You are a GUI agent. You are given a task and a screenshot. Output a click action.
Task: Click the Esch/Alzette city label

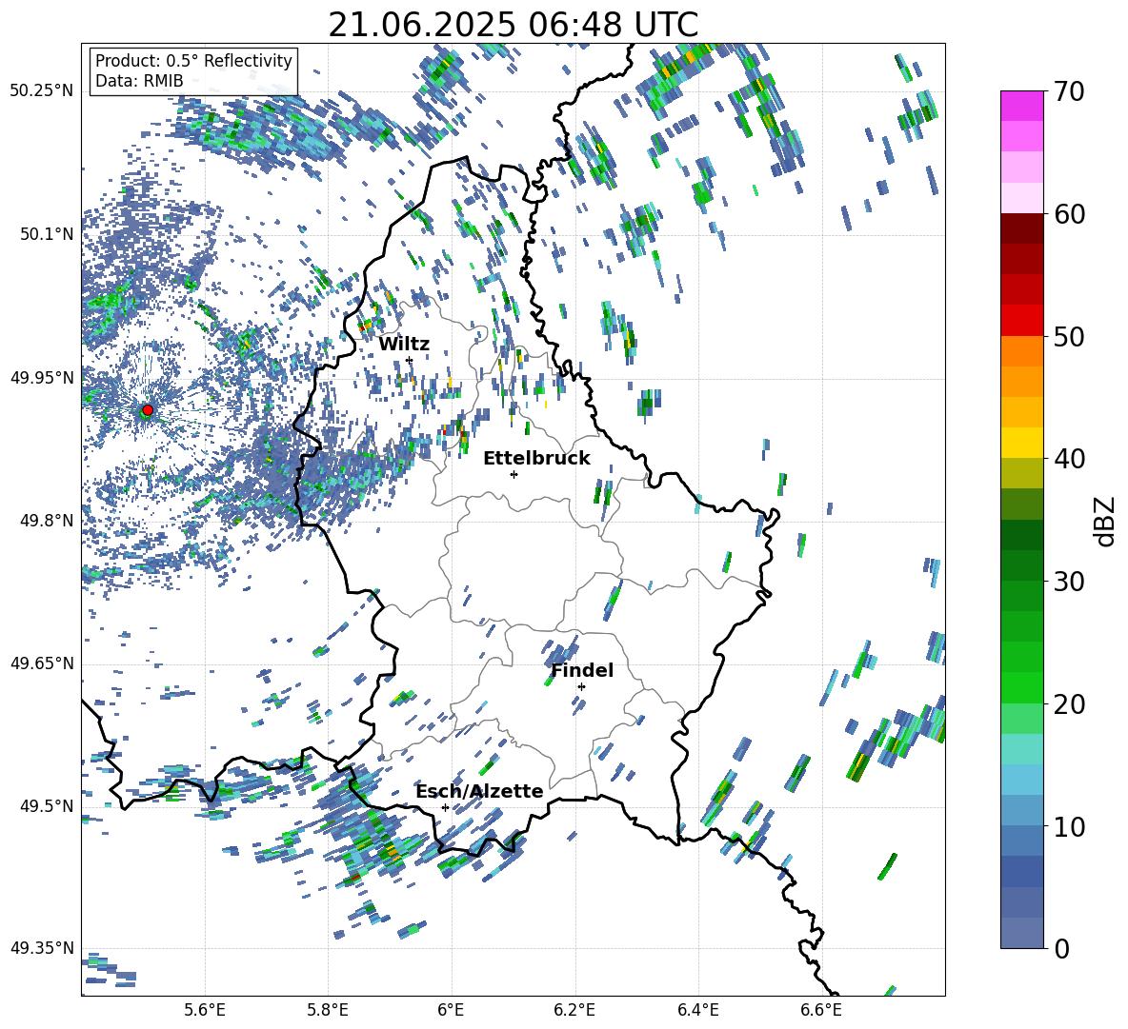479,791
